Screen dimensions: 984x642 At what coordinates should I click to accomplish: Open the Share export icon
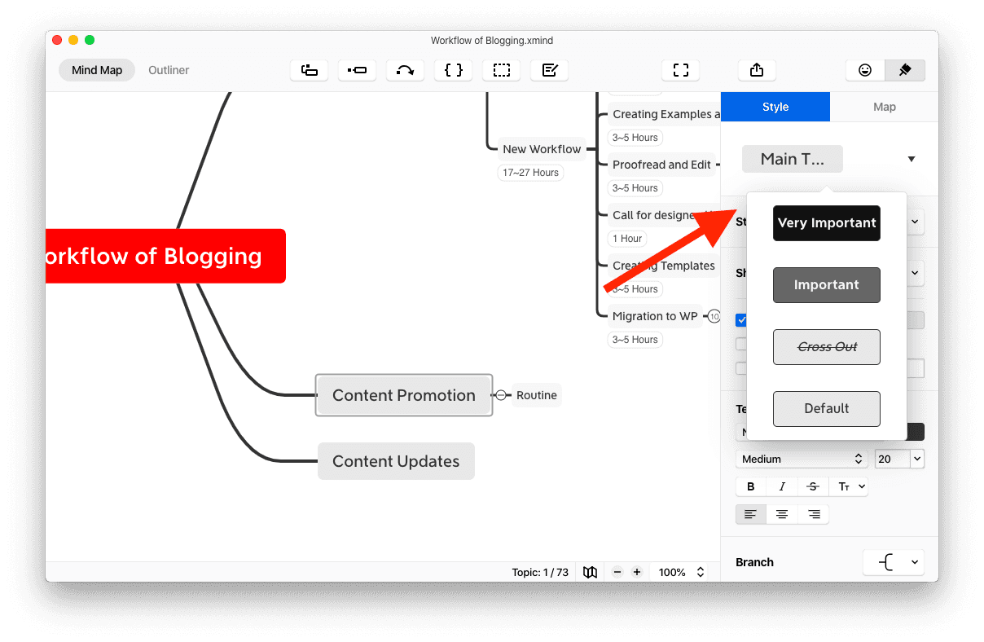coord(757,70)
